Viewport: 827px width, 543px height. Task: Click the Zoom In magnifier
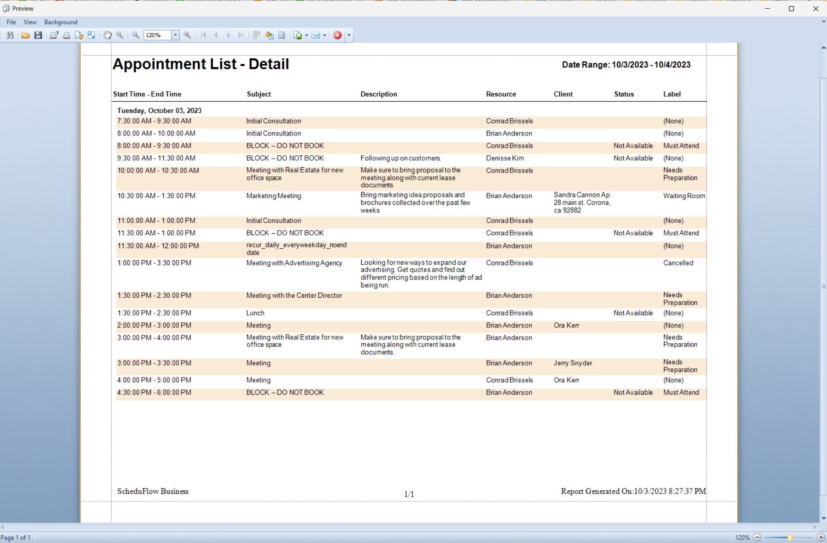[x=187, y=35]
